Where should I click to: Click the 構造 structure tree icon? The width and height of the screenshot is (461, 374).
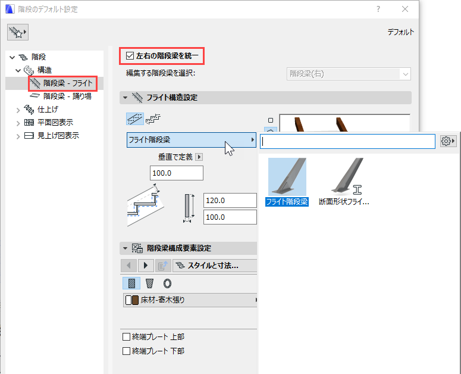pyautogui.click(x=29, y=70)
